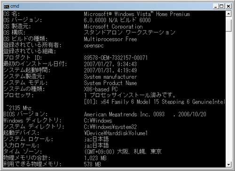Viewport: 235px width, 171px height.
Task: Click the X86-based PC text
Action: pos(101,89)
